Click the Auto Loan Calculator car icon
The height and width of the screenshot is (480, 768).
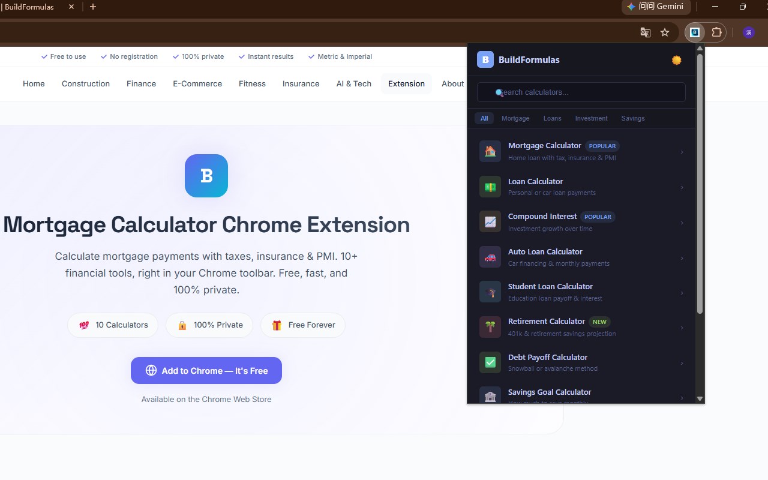pos(490,257)
